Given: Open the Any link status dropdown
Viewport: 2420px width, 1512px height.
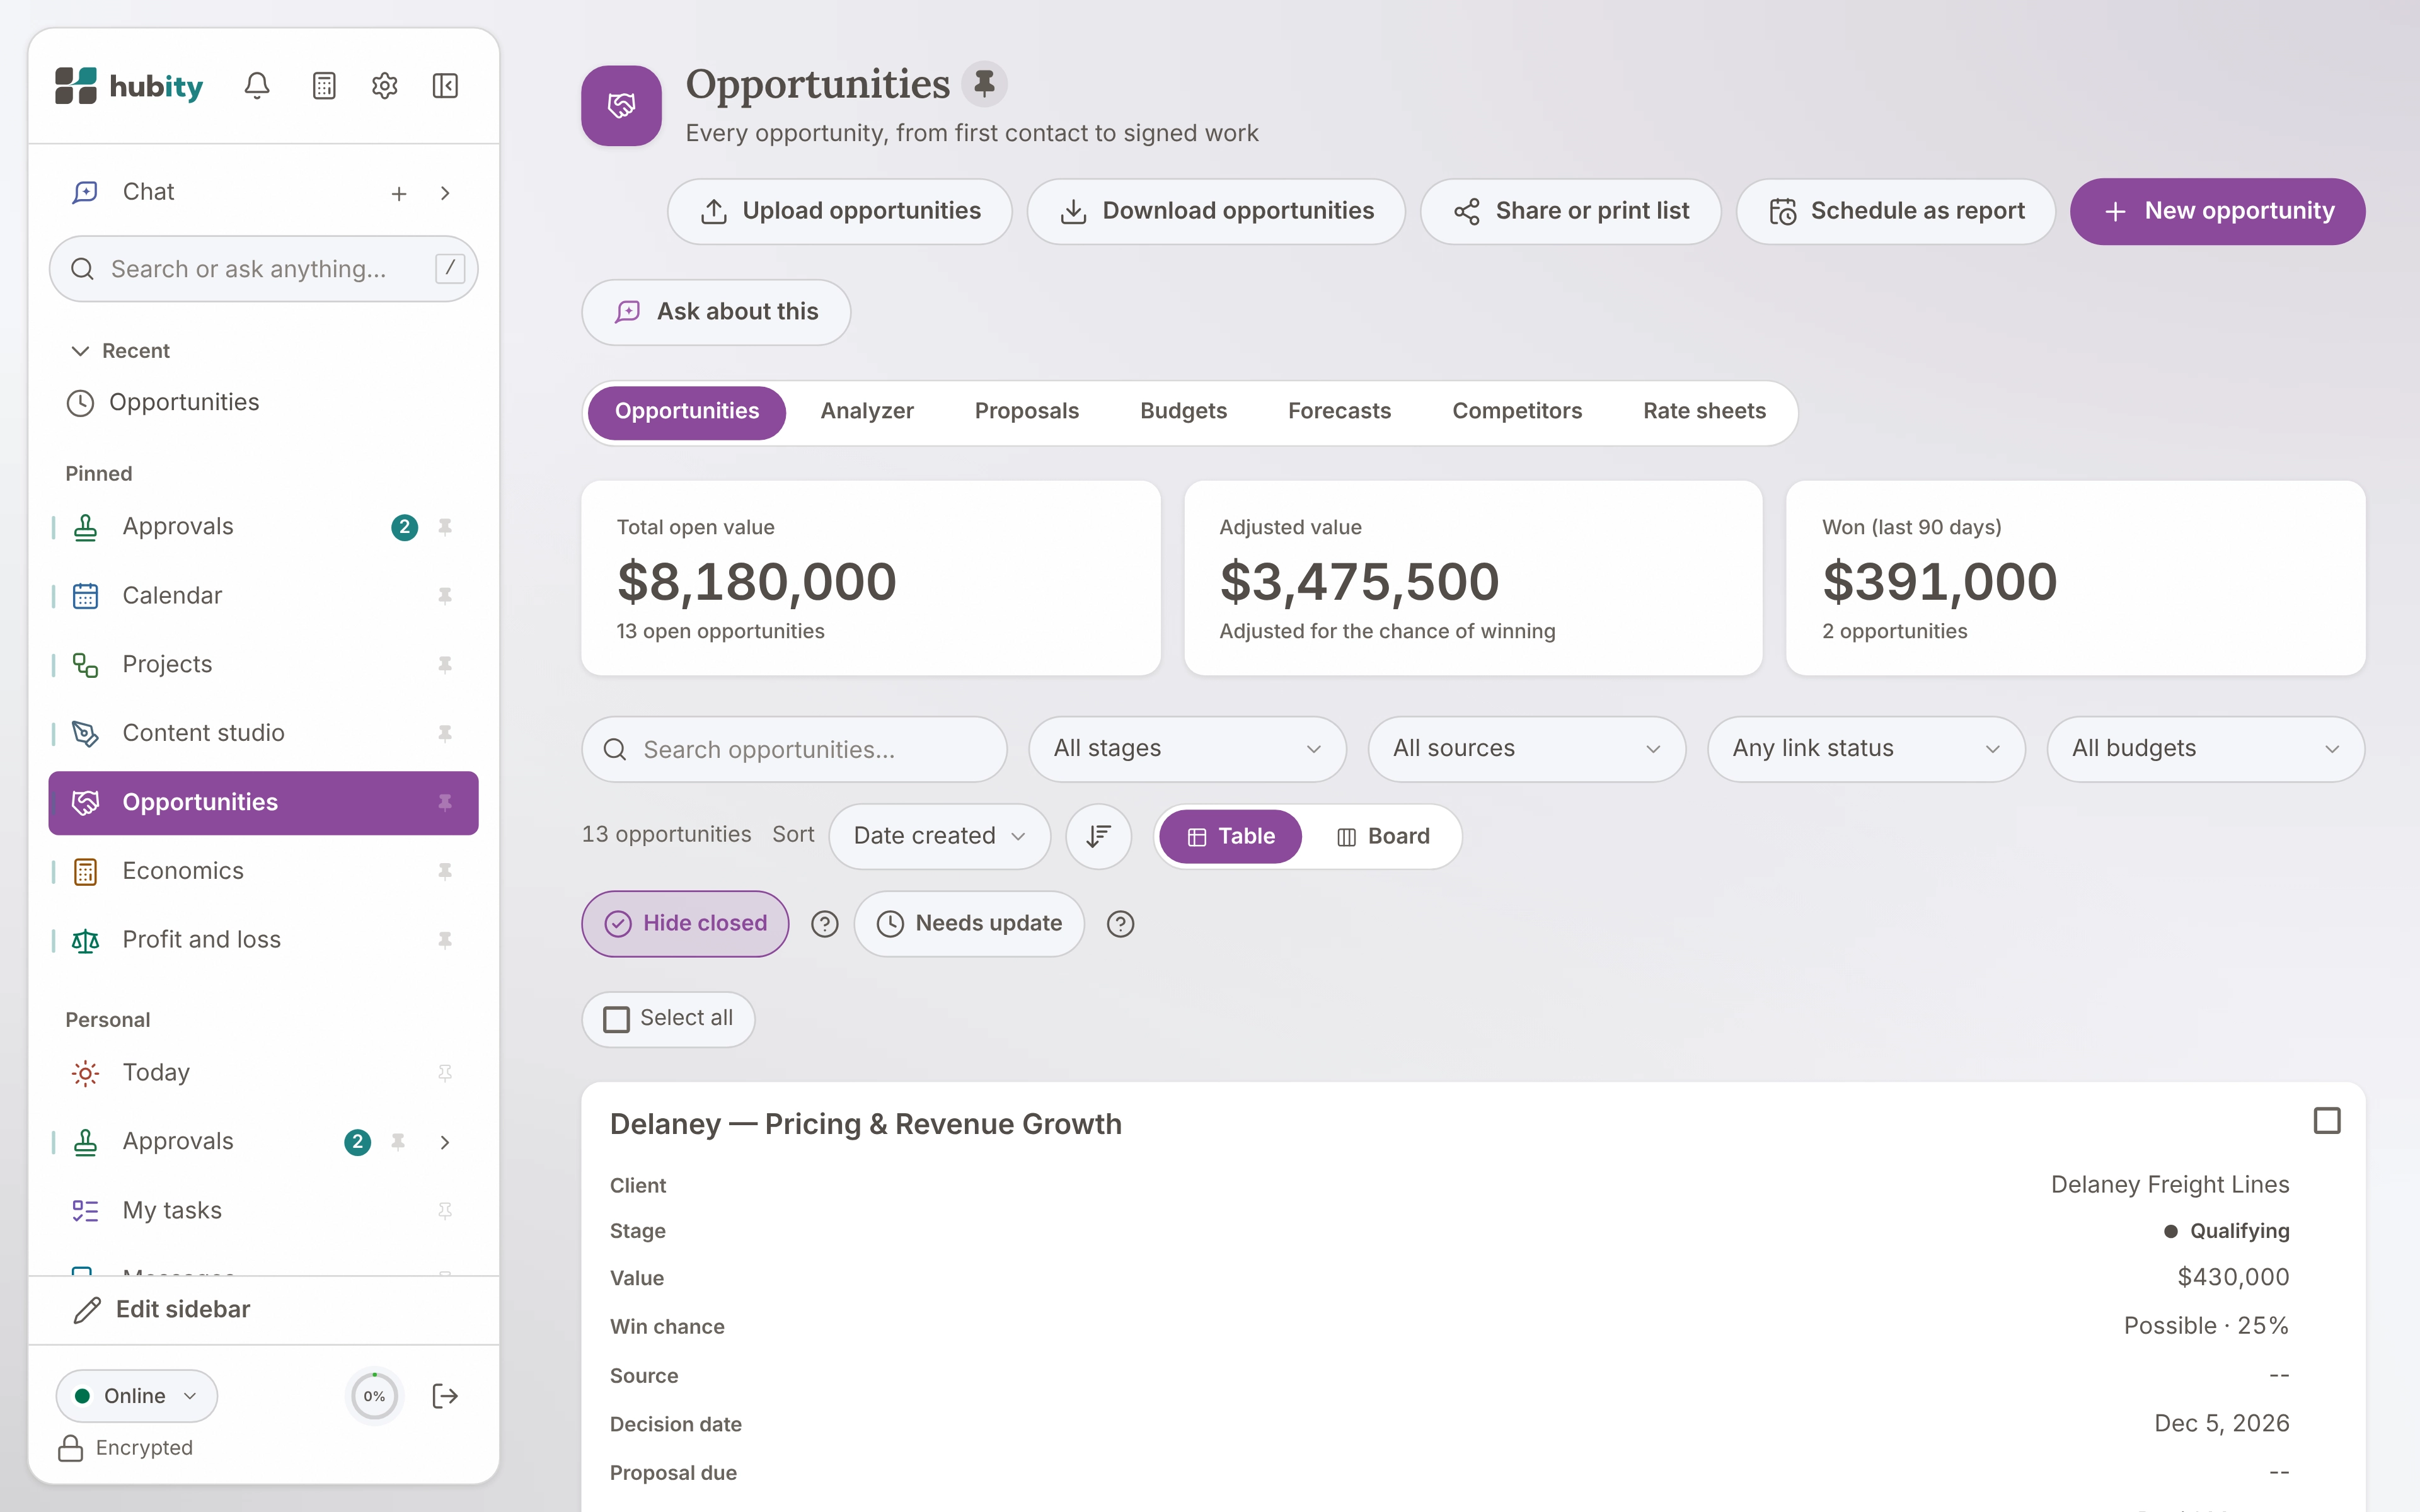Looking at the screenshot, I should [1866, 749].
